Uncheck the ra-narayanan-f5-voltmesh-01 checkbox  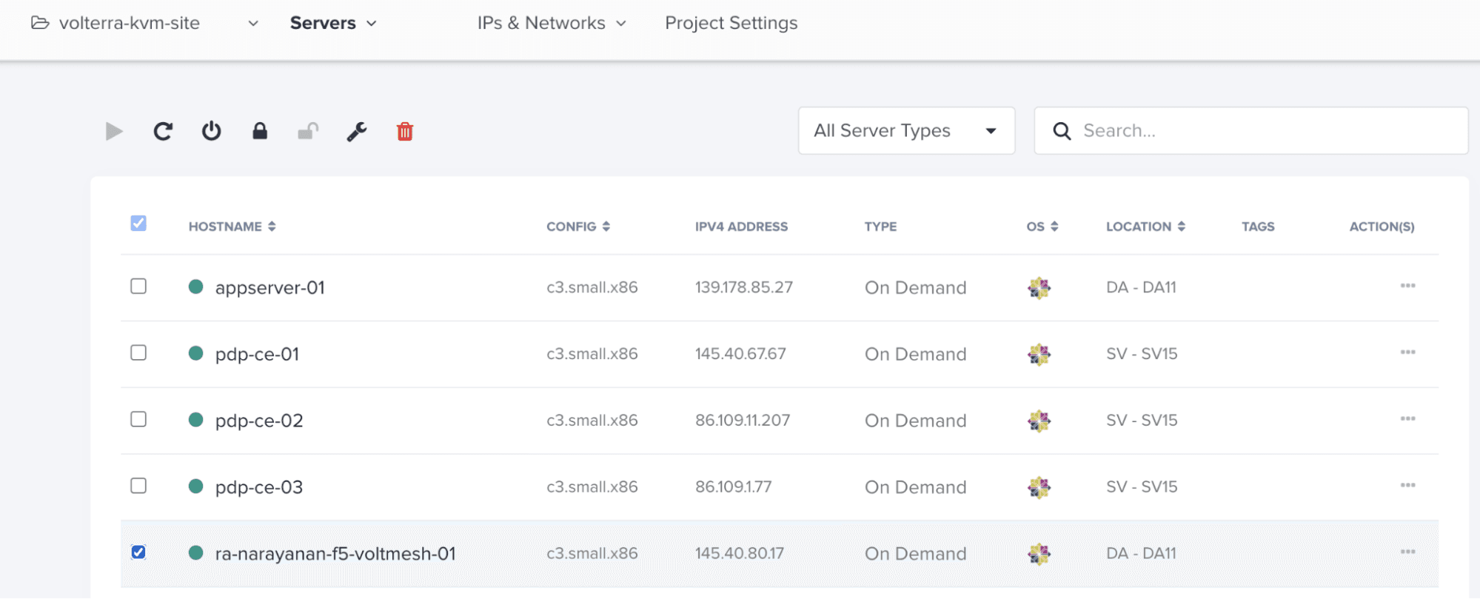pos(138,552)
